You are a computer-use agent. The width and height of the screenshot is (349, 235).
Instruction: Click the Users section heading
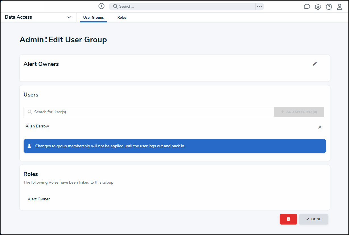[31, 95]
